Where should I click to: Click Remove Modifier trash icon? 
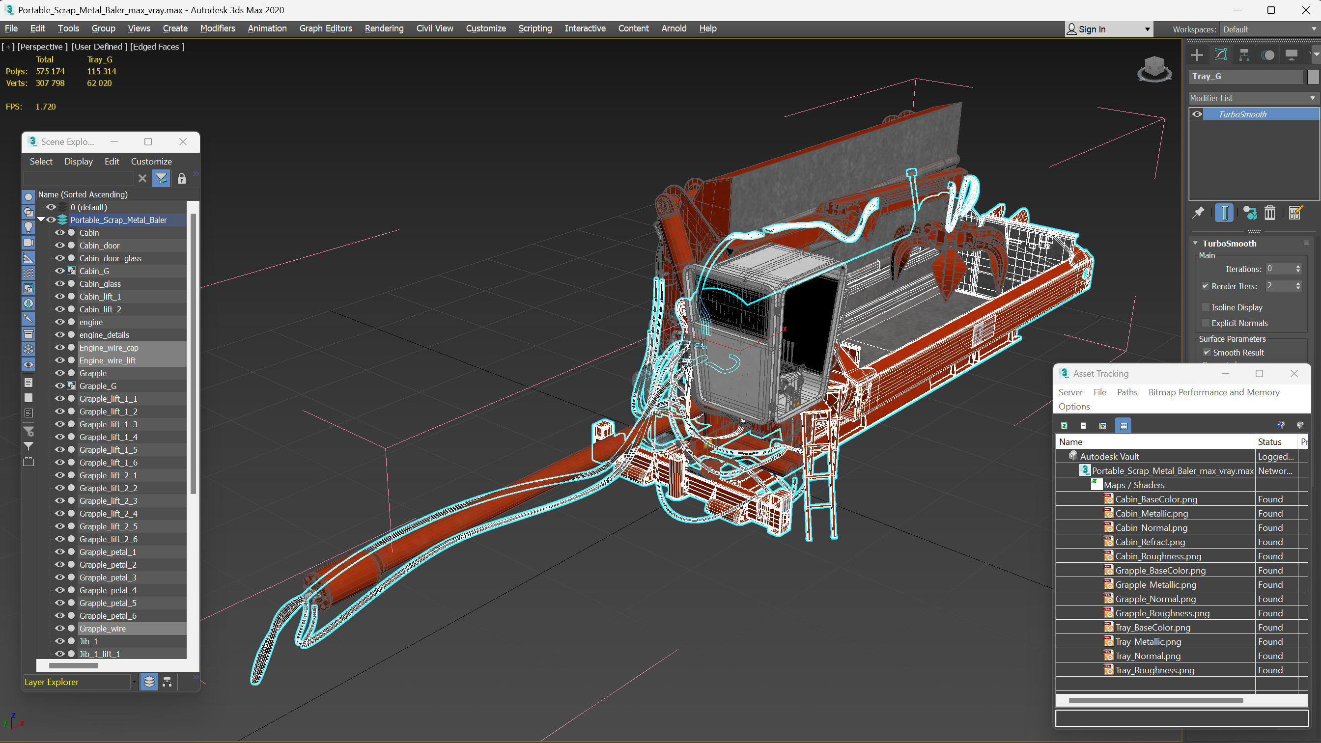pos(1270,212)
